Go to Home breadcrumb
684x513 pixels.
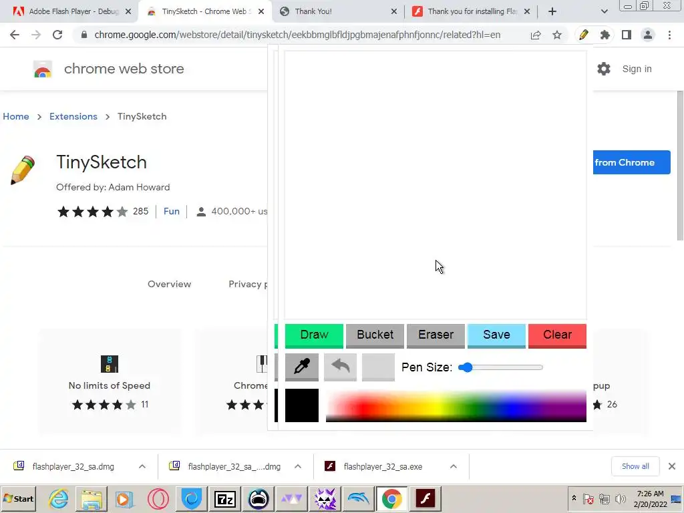[16, 116]
